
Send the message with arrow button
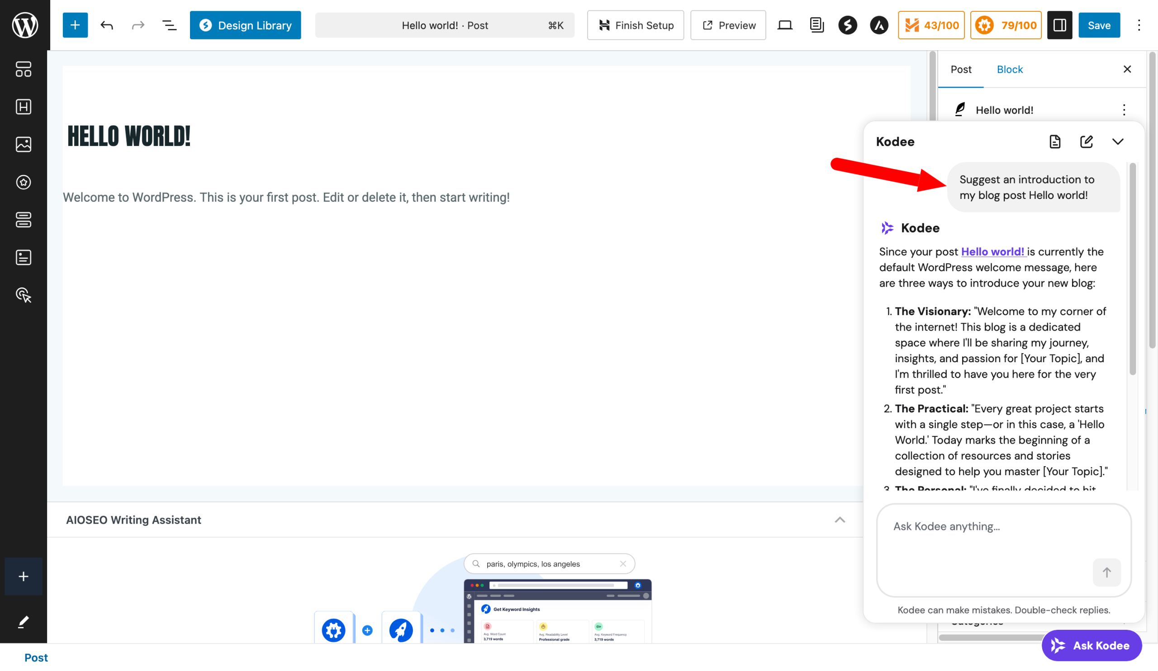(x=1106, y=572)
